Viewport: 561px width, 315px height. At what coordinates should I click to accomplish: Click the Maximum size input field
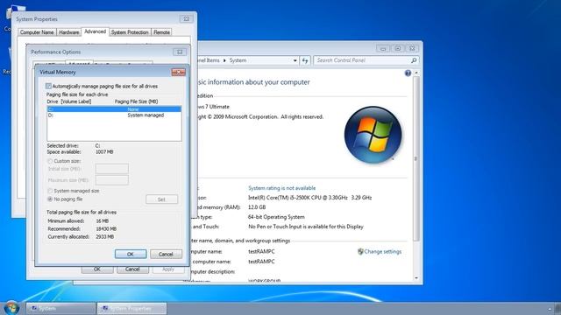pos(112,180)
